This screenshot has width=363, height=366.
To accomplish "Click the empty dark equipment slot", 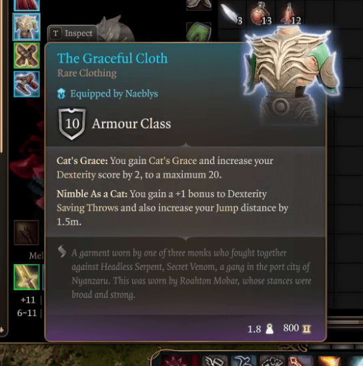I will coord(27,232).
